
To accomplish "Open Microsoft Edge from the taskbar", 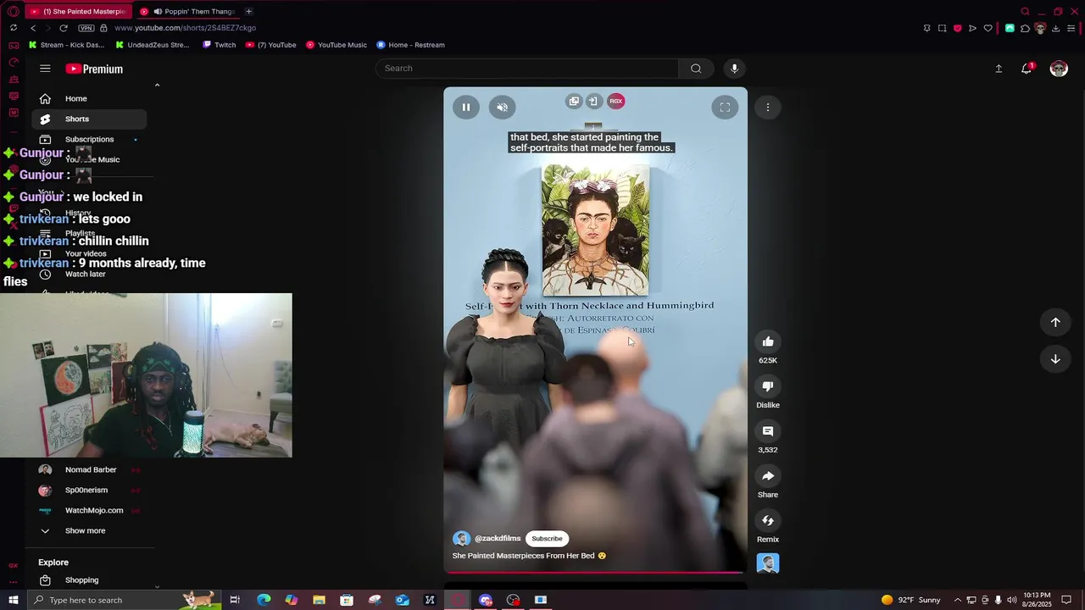I will 264,600.
